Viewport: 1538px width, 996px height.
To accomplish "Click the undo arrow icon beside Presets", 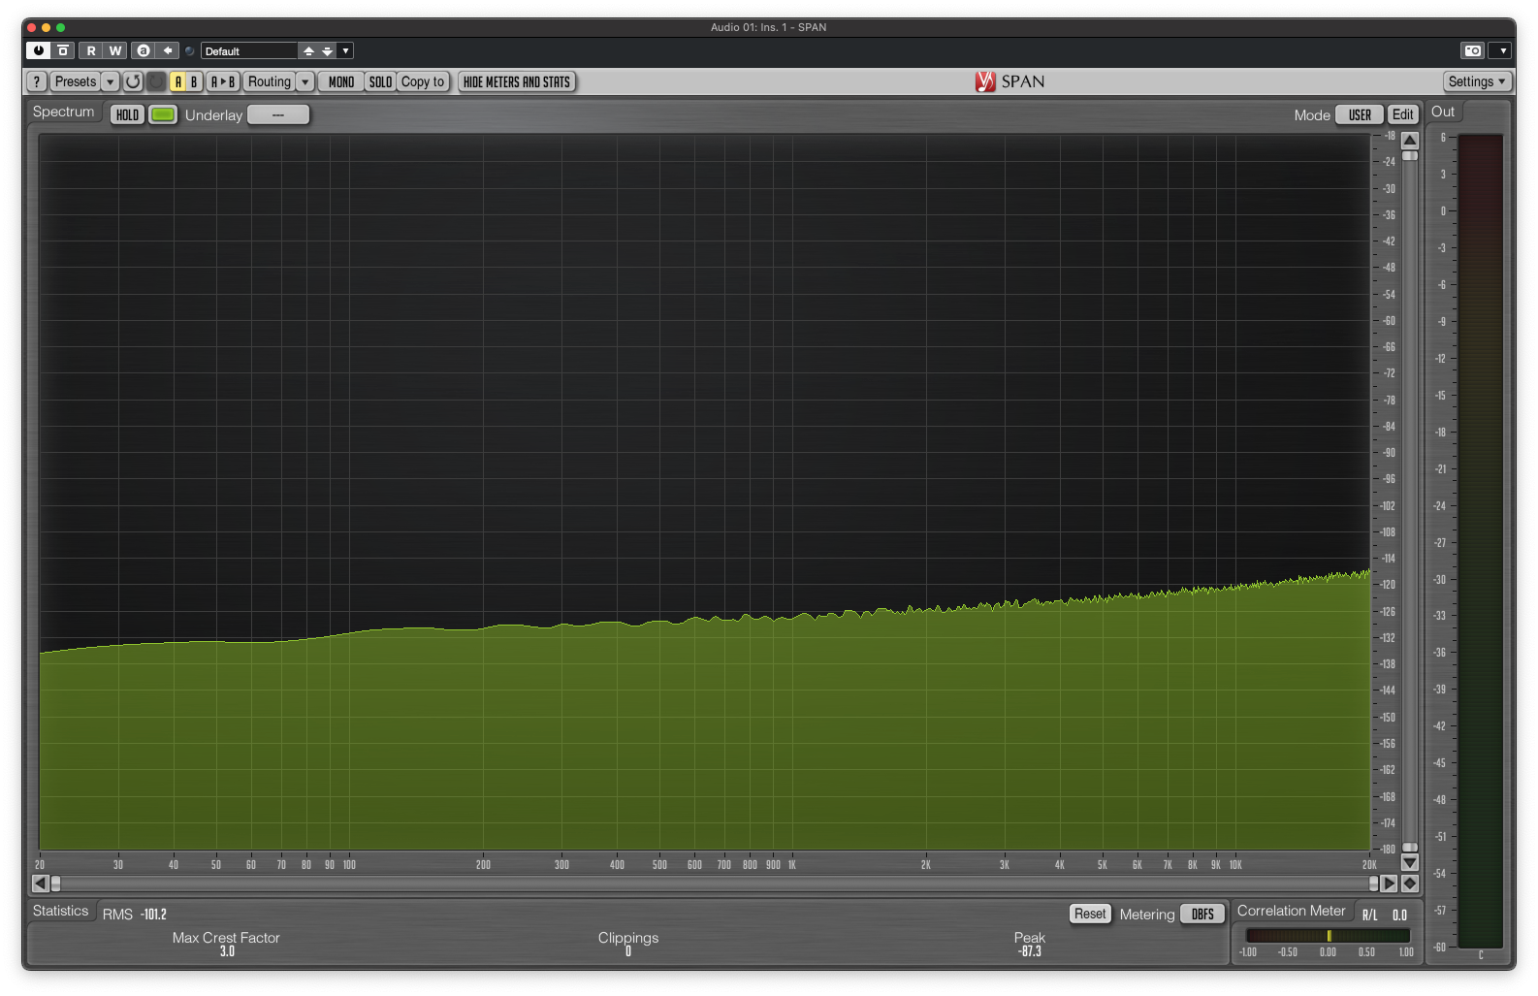I will pos(133,81).
